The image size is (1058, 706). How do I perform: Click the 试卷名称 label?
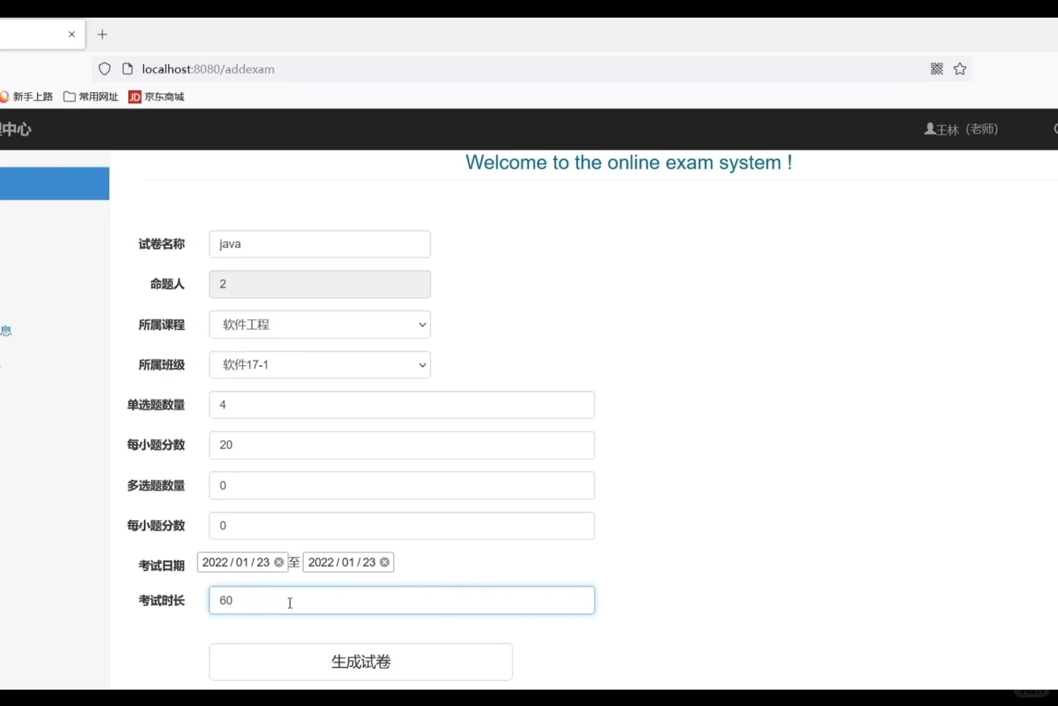tap(161, 244)
